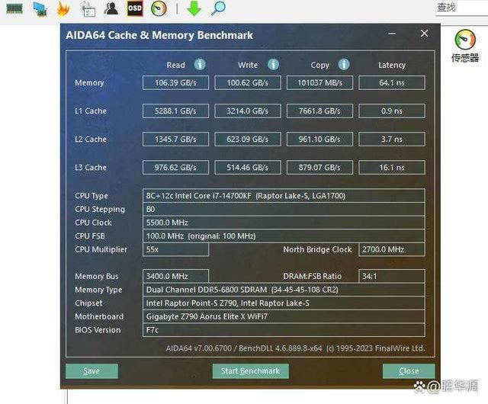Click the CPU Stepping value B0

click(284, 209)
